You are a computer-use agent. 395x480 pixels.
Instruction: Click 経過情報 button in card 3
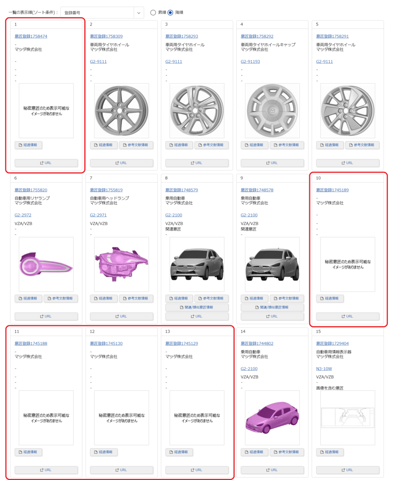(179, 145)
